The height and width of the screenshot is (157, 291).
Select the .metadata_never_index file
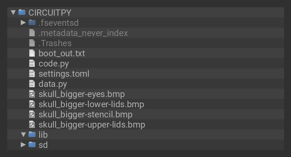point(83,33)
